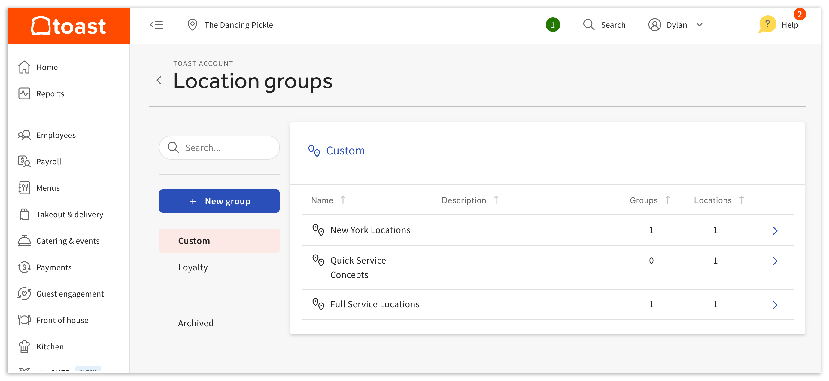The width and height of the screenshot is (829, 381).
Task: Select the Loyalty group tab
Action: tap(193, 267)
